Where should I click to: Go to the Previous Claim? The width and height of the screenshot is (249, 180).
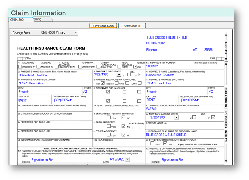103,26
